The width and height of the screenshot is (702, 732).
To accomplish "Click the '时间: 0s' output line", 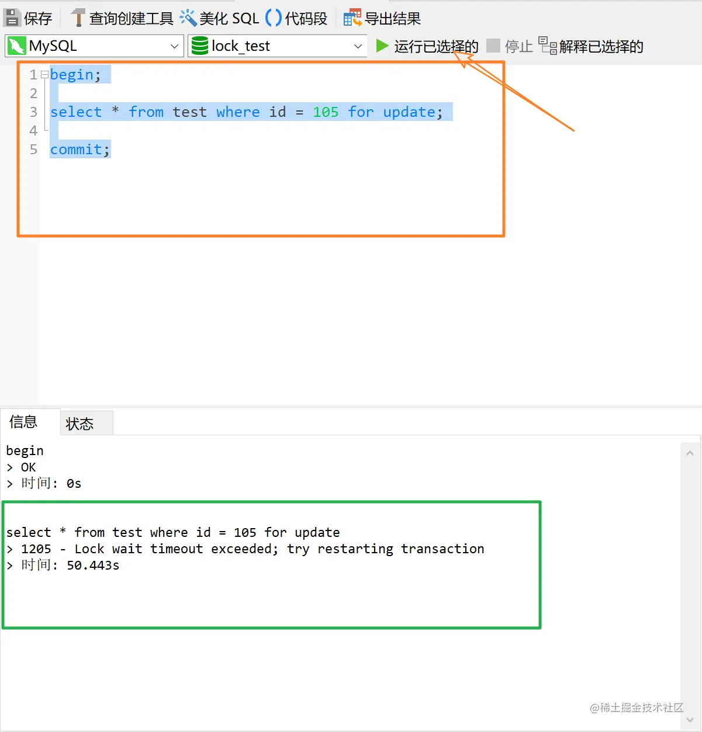I will tap(44, 484).
